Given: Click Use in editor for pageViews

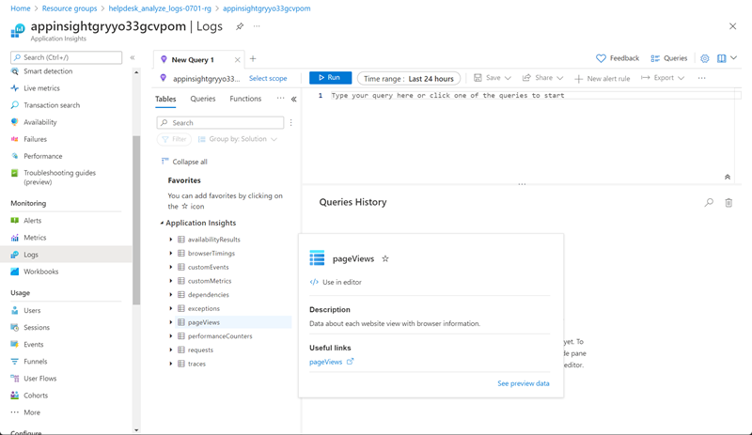Looking at the screenshot, I should click(336, 282).
